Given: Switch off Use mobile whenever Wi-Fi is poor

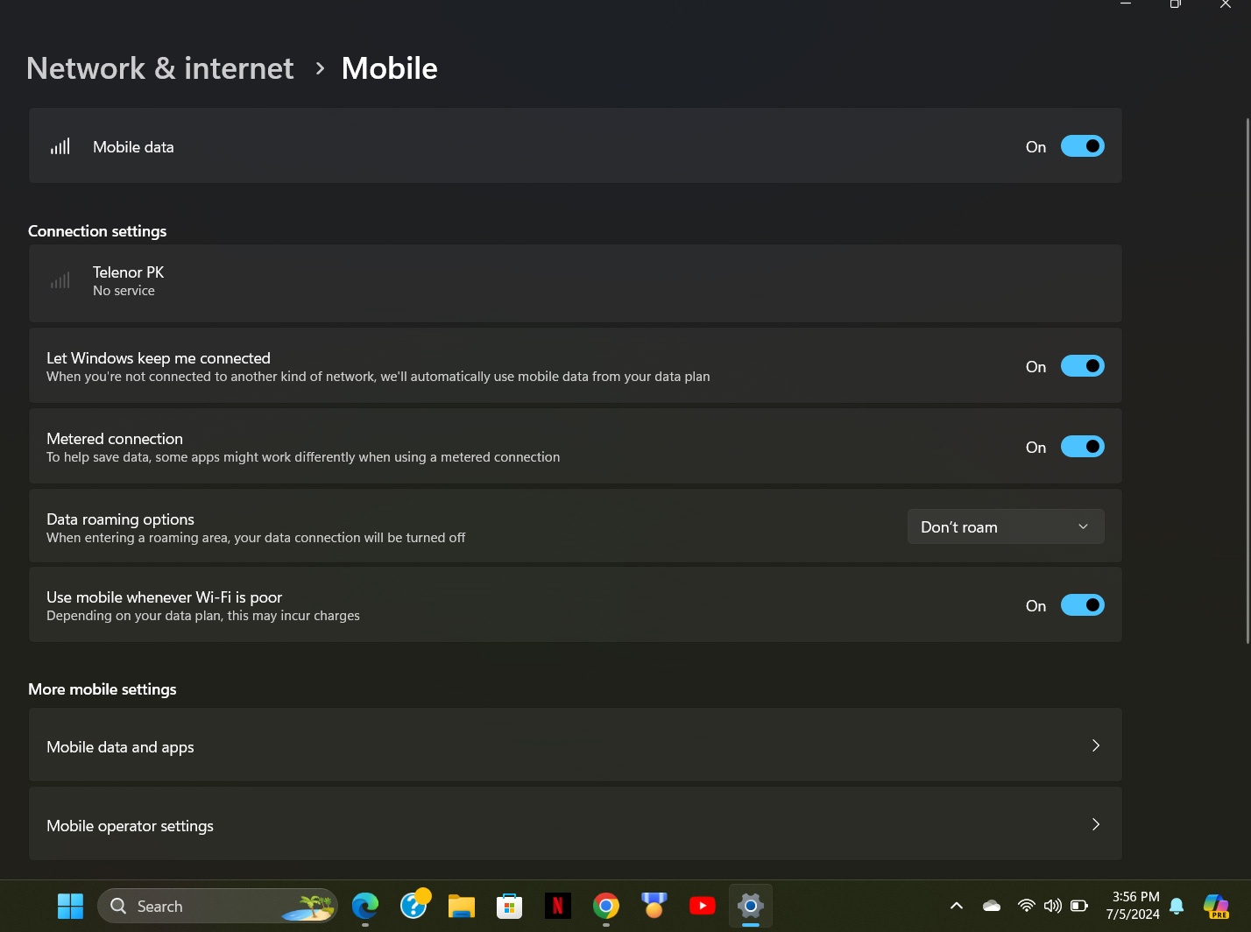Looking at the screenshot, I should 1082,605.
